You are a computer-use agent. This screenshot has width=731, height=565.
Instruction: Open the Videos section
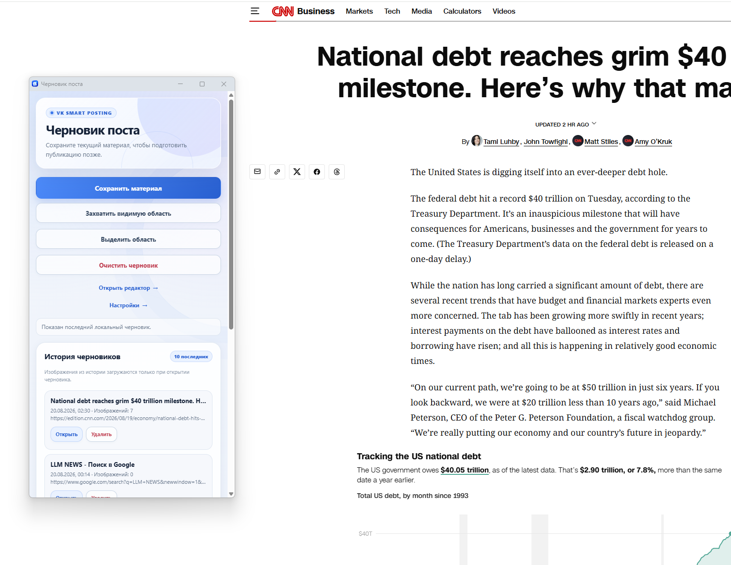[504, 11]
